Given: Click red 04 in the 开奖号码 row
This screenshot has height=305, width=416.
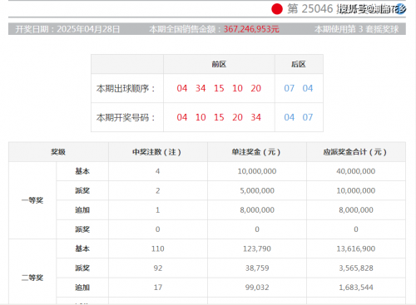Looking at the screenshot, I should (182, 117).
